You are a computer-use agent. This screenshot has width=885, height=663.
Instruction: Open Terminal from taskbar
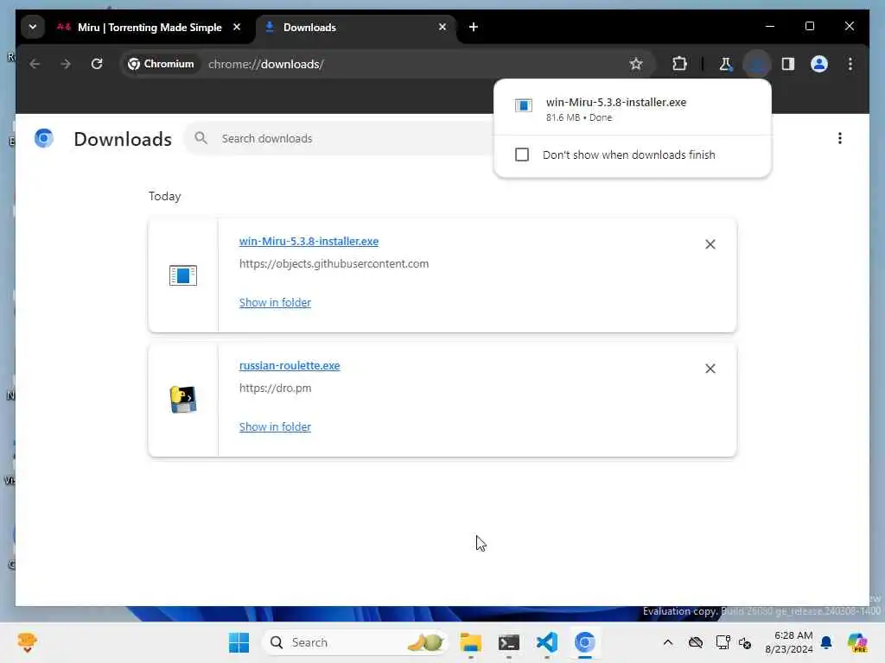508,642
